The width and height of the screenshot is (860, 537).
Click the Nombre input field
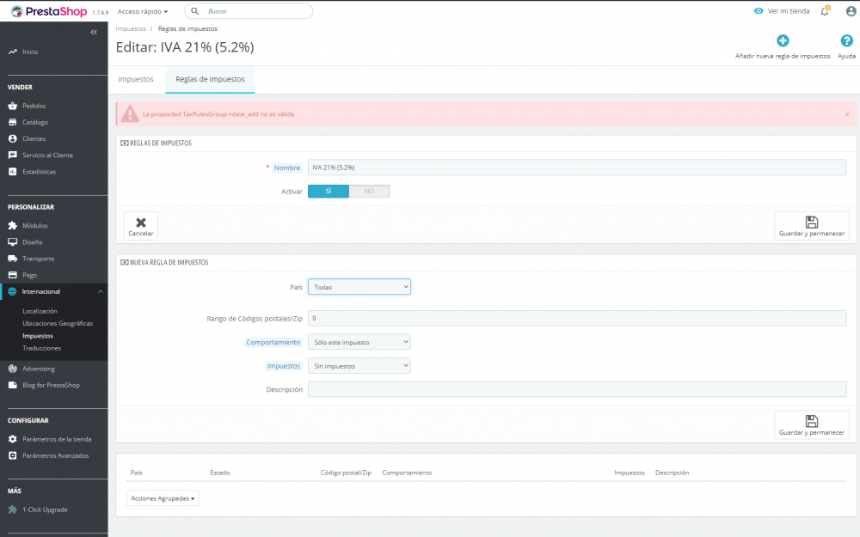577,168
